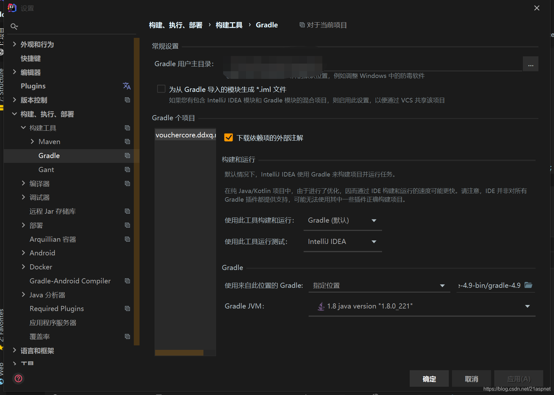
Task: Click the search magnifier icon in settings
Action: (14, 26)
